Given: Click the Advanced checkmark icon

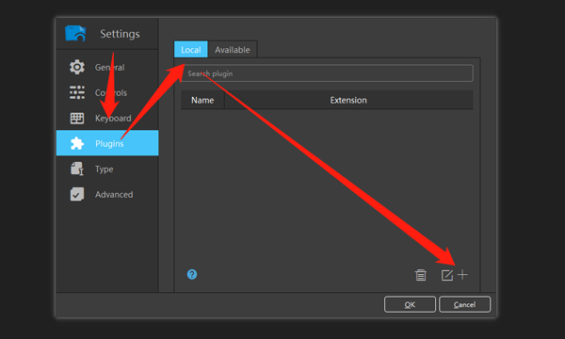Looking at the screenshot, I should pyautogui.click(x=77, y=194).
